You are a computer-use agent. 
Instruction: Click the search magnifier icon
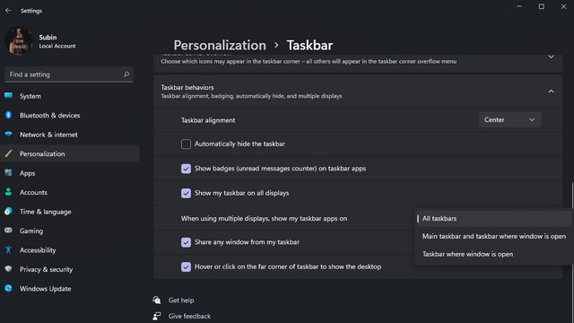pos(126,74)
